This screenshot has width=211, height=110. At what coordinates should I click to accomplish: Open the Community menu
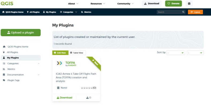tap(125, 4)
